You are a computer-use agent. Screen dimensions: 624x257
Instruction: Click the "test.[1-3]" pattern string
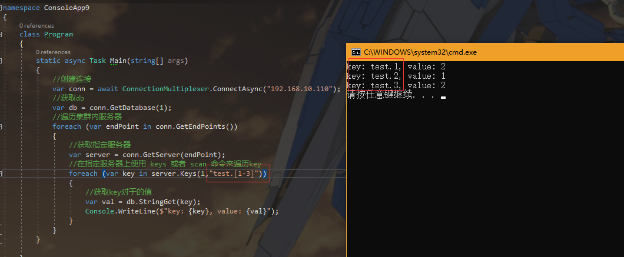[235, 173]
